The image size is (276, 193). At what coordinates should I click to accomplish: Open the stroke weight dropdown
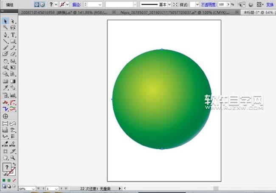[x=100, y=5]
